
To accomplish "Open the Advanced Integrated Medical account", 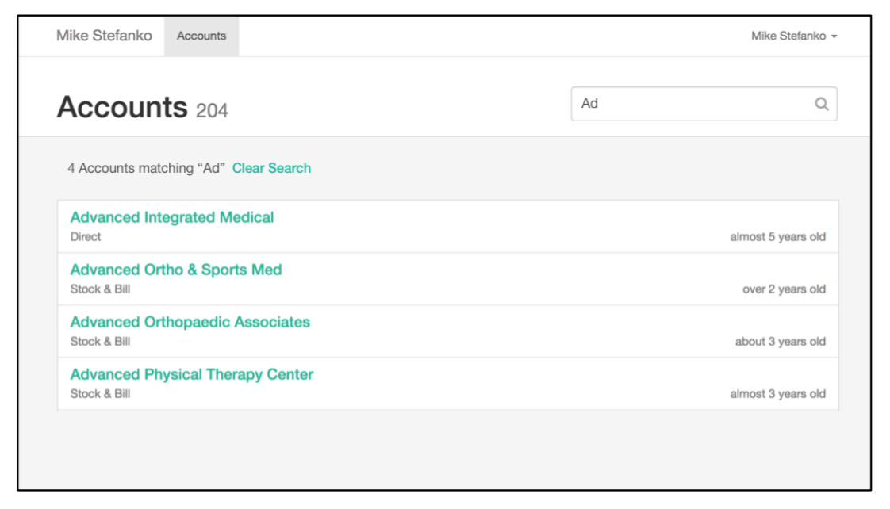I will (x=172, y=217).
